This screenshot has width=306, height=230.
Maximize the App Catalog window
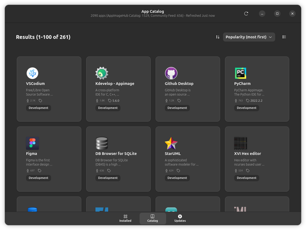pos(277,14)
